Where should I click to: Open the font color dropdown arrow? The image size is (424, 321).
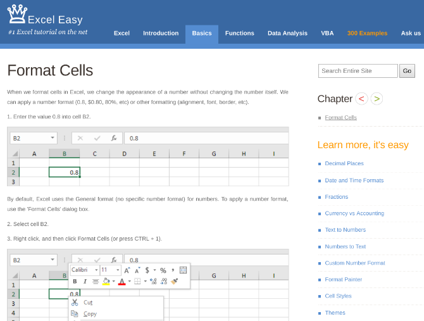(130, 282)
